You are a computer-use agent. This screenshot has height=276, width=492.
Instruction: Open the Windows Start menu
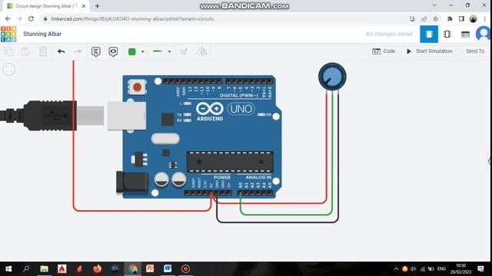(8, 269)
